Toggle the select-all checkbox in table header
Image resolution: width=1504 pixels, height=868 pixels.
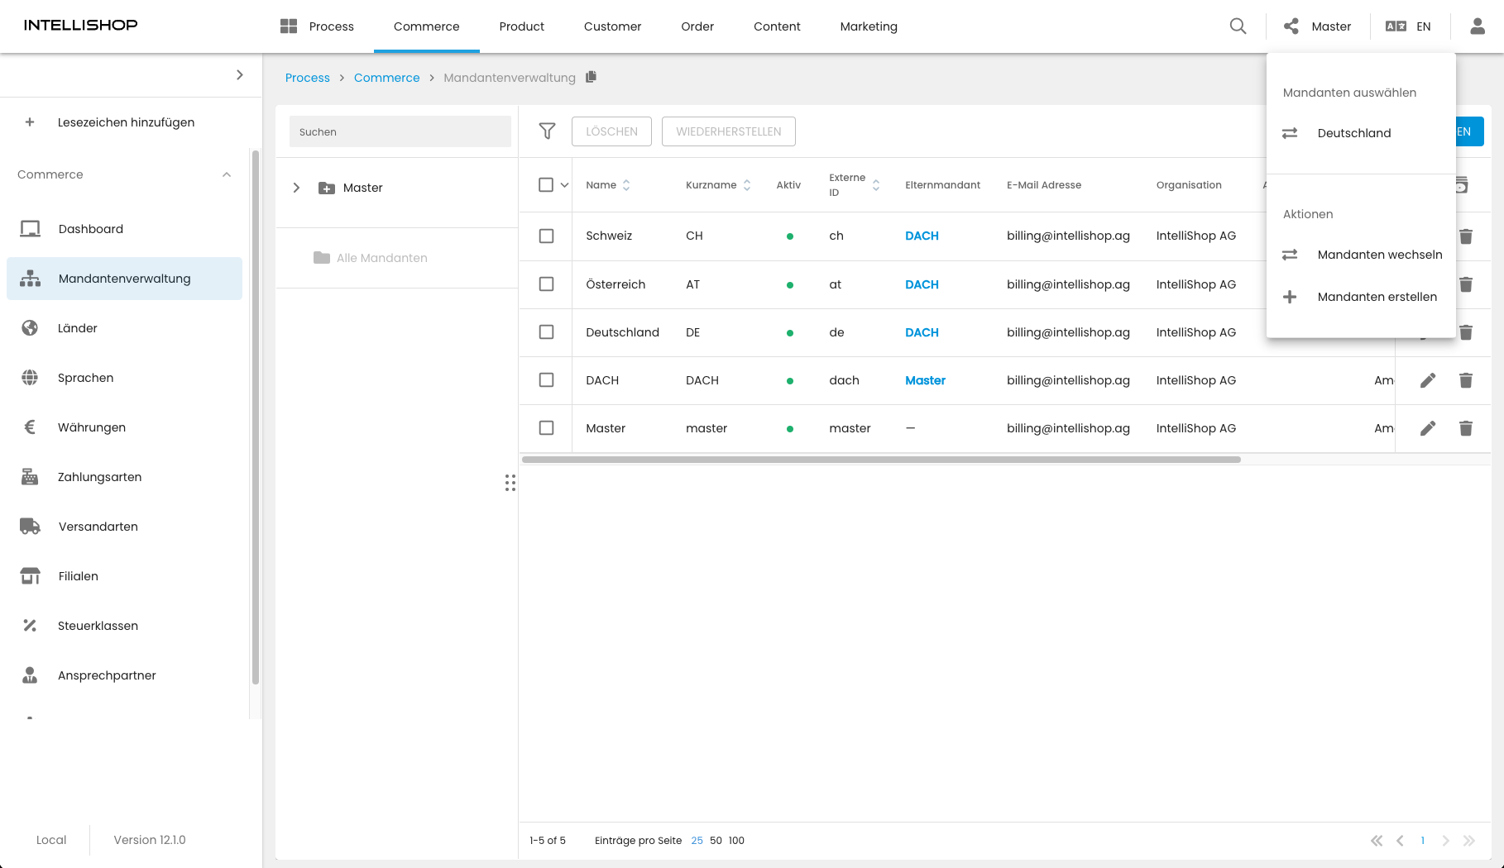[x=546, y=185]
